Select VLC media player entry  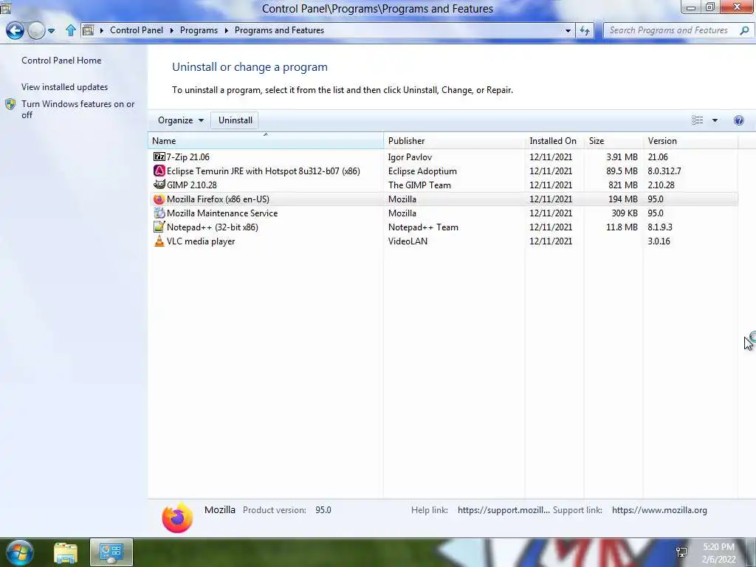[443, 241]
